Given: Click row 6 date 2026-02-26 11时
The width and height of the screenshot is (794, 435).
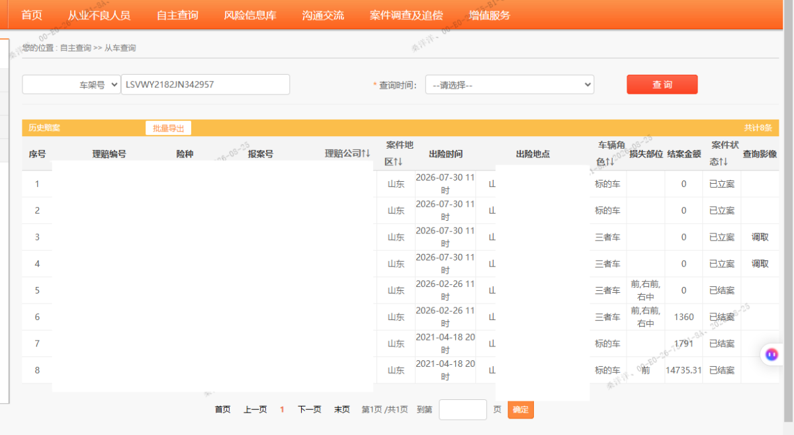Looking at the screenshot, I should pyautogui.click(x=445, y=317).
